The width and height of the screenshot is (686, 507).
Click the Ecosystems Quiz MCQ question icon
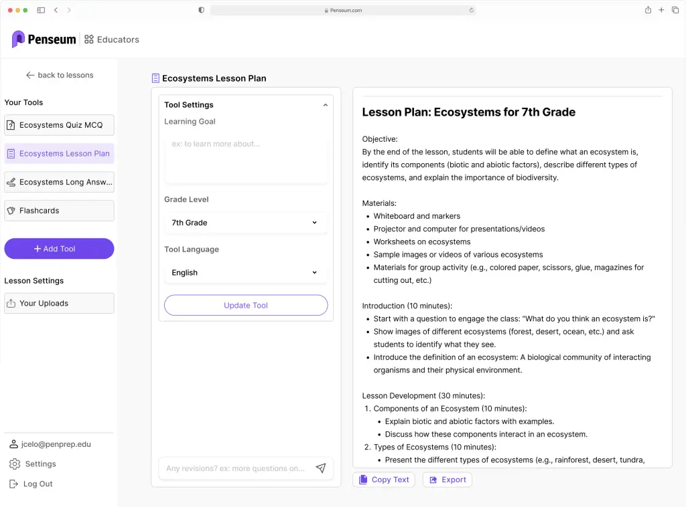[11, 125]
